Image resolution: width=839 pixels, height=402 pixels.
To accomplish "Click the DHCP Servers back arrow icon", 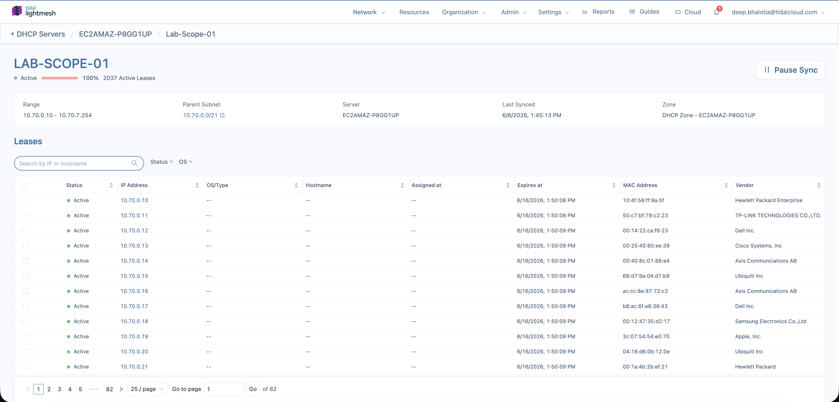I will (12, 34).
